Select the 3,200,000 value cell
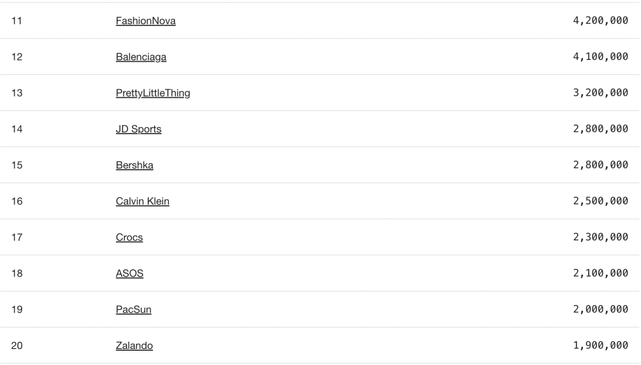 click(601, 93)
